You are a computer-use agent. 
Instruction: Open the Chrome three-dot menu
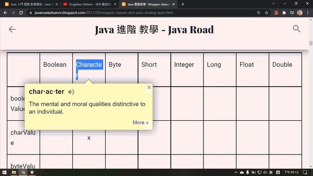pos(308,13)
